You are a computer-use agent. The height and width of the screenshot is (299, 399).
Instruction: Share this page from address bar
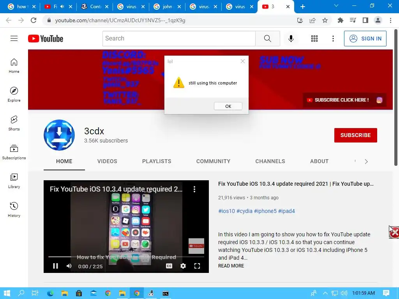click(x=312, y=20)
